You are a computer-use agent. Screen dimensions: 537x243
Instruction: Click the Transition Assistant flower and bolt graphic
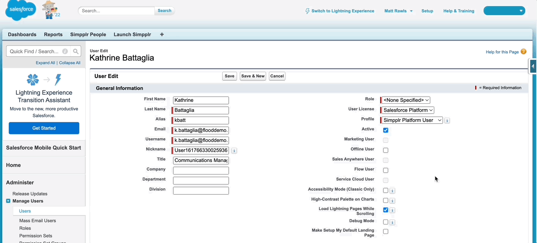click(44, 80)
